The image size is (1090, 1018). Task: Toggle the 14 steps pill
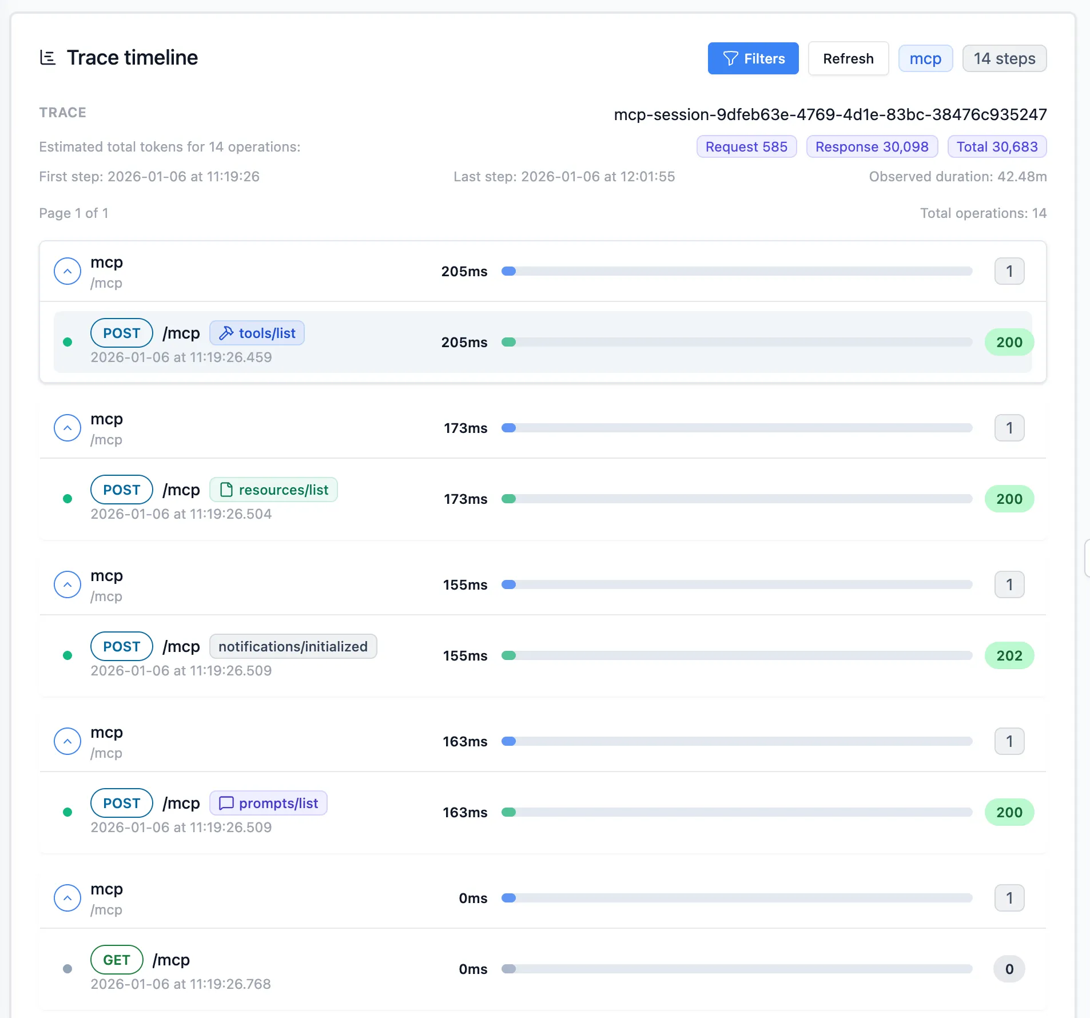point(1004,58)
